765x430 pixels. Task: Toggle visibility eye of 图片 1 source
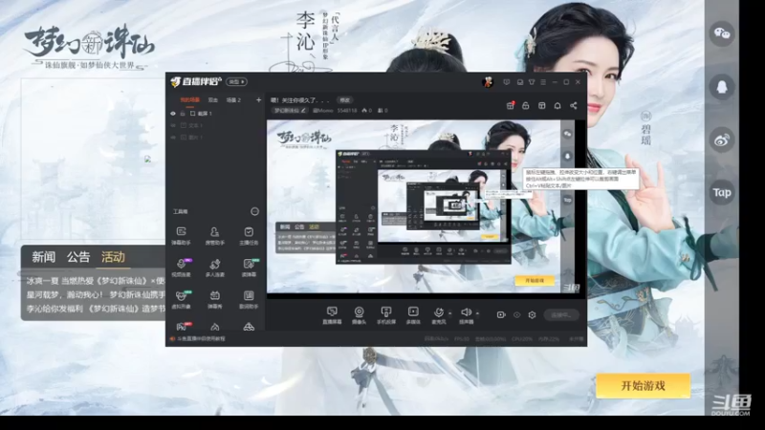[x=173, y=138]
